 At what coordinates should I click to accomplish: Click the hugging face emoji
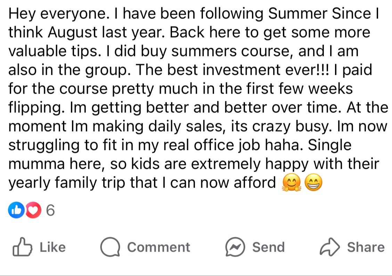pos(292,183)
